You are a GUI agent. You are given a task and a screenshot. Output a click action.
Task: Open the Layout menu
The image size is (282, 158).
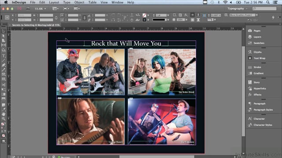(x=54, y=2)
